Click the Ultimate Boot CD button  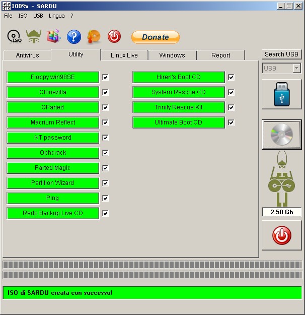click(179, 122)
